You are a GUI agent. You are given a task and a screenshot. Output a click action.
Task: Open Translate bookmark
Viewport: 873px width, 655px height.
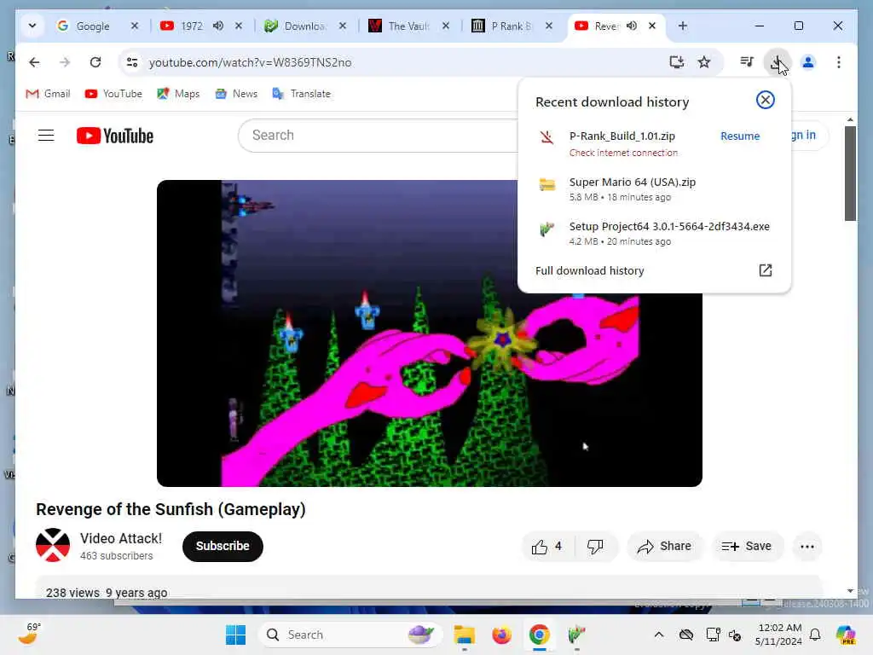(x=301, y=94)
